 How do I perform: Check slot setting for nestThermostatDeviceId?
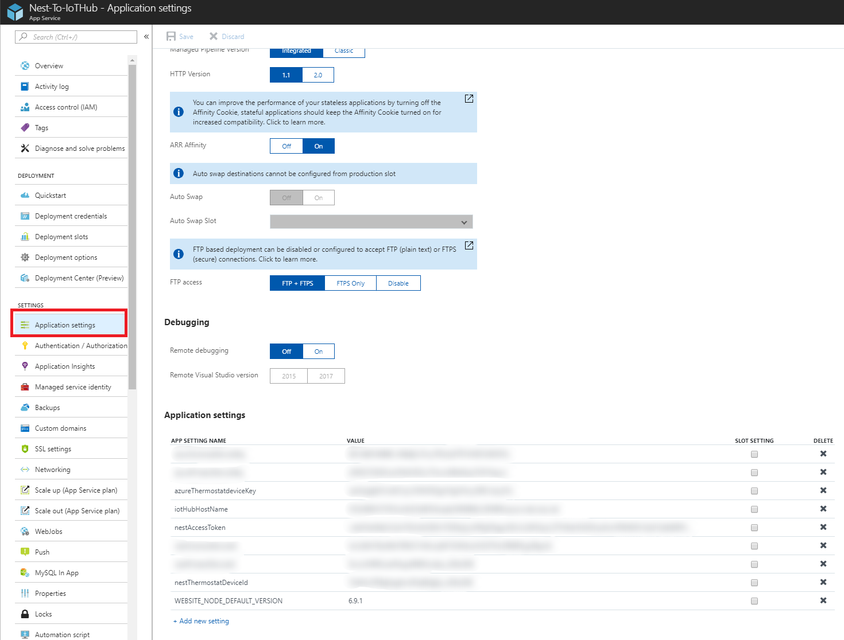tap(754, 583)
